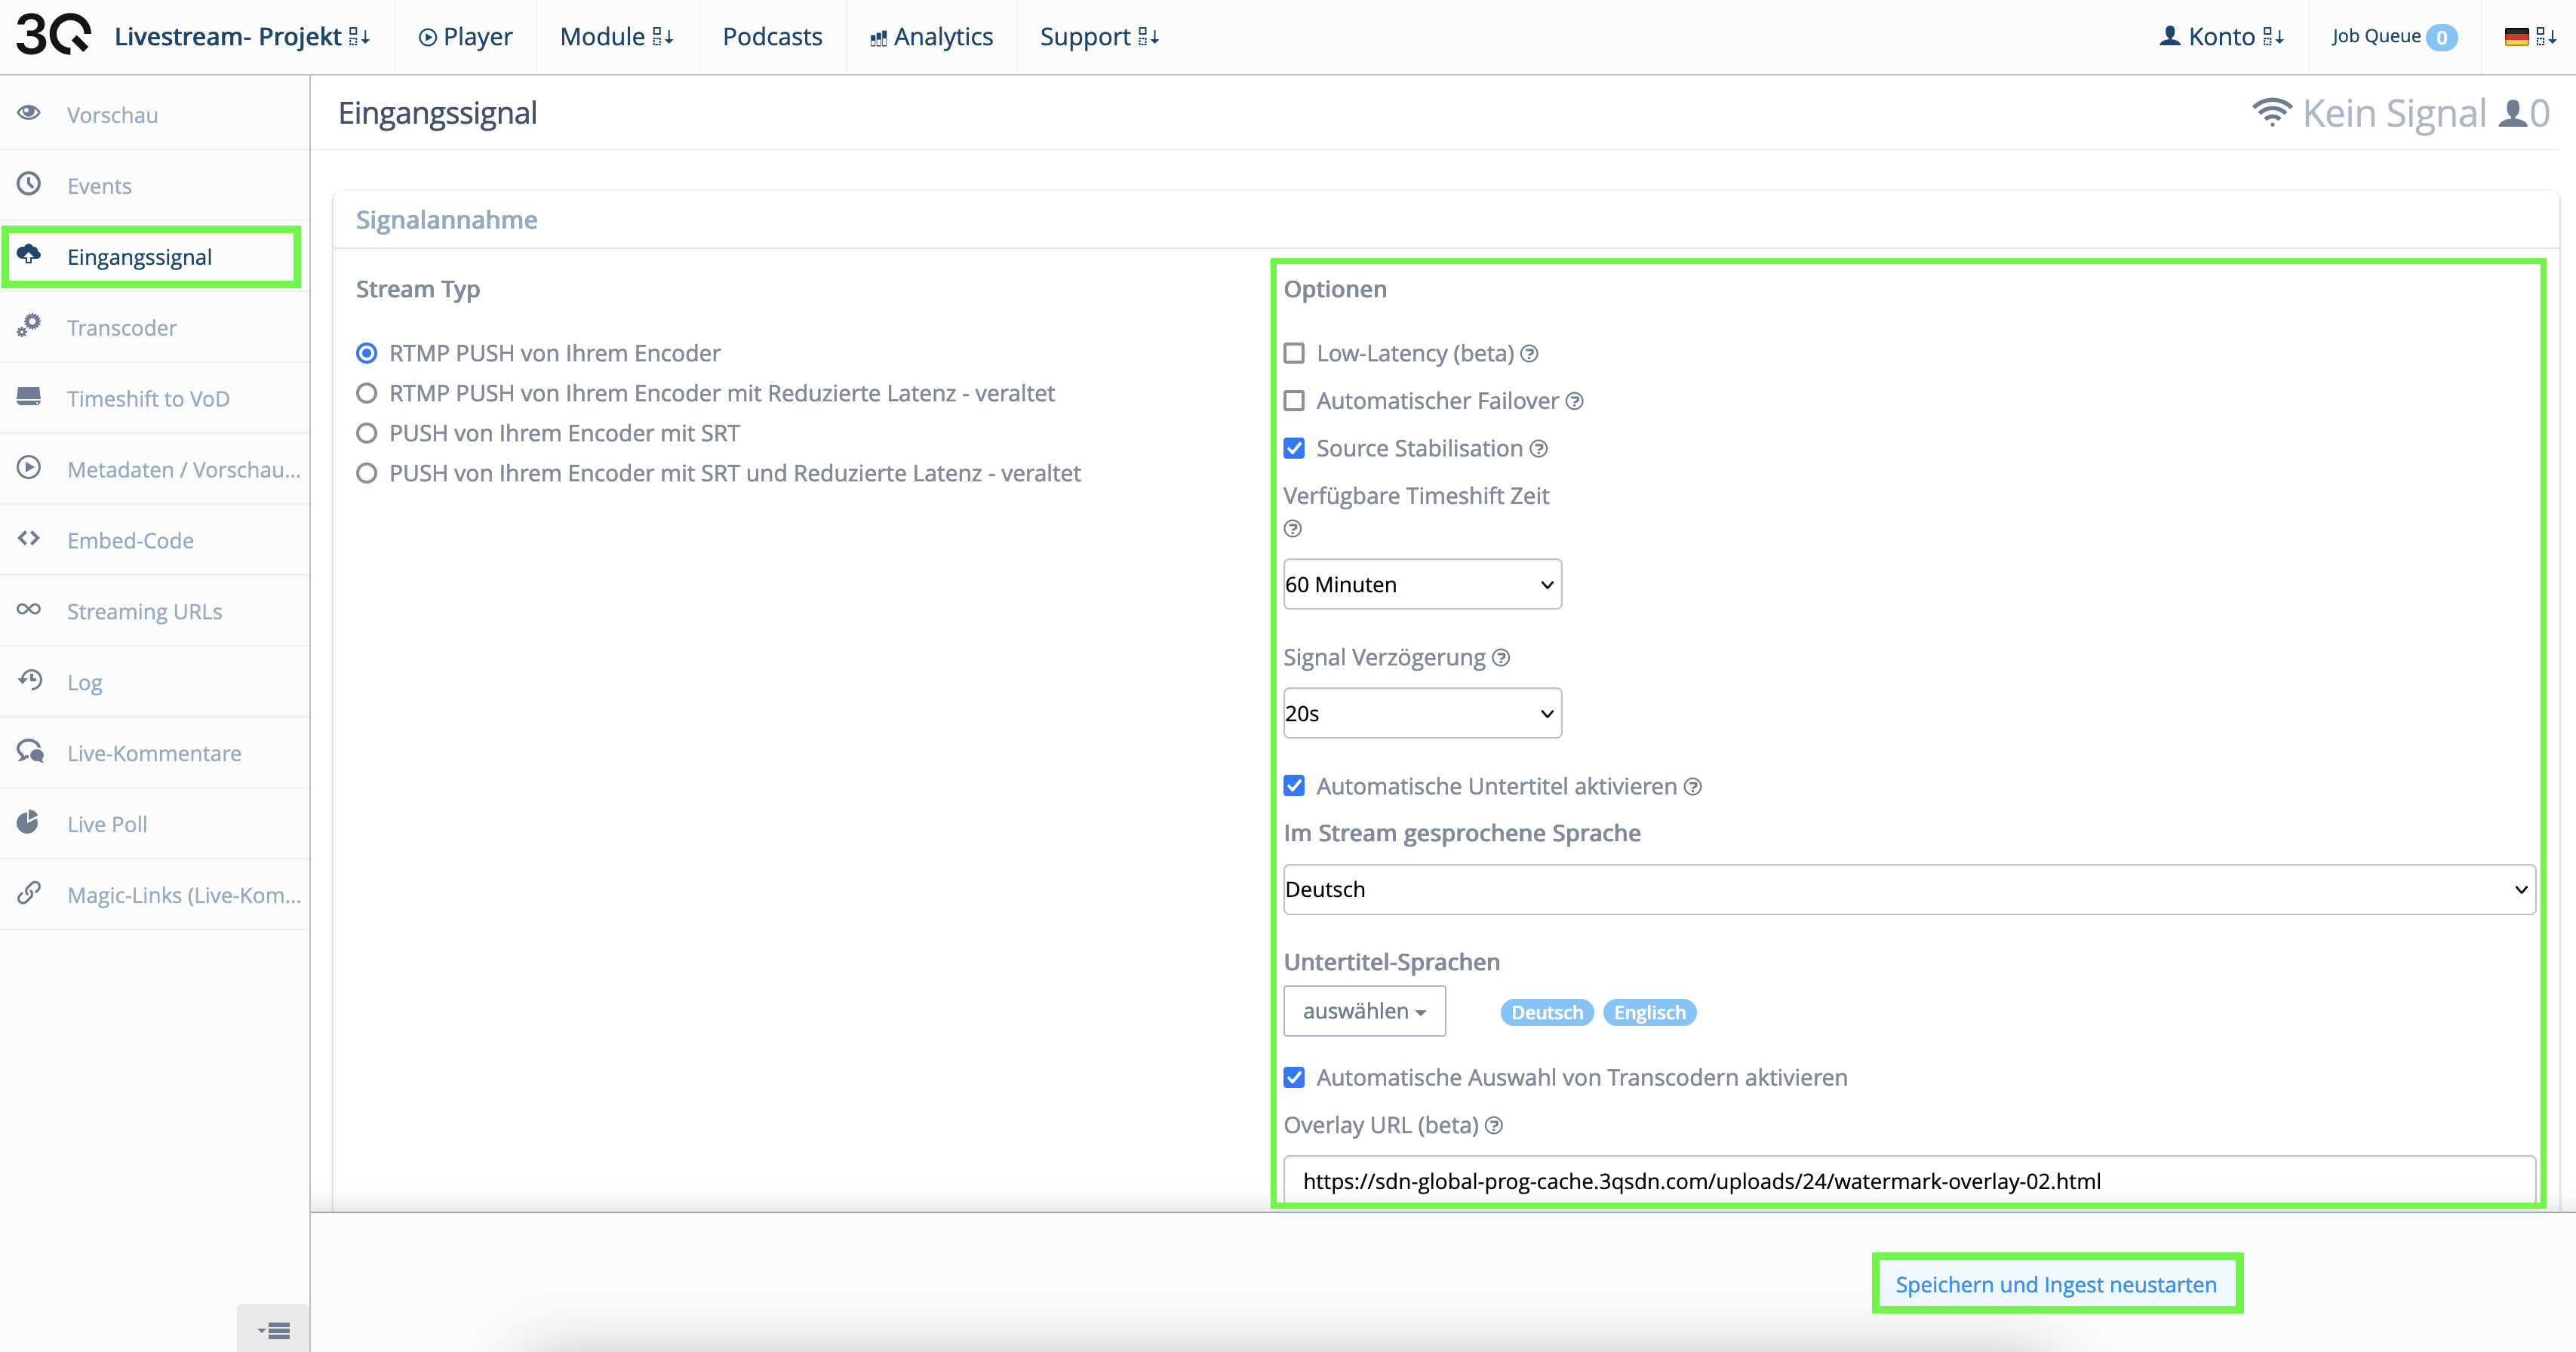Click the Kein Signal status text
2576x1352 pixels.
tap(2394, 113)
